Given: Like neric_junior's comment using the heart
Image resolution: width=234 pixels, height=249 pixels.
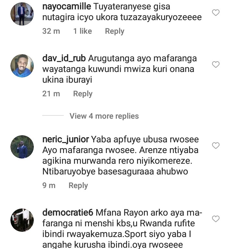Looking at the screenshot, I should [216, 146].
